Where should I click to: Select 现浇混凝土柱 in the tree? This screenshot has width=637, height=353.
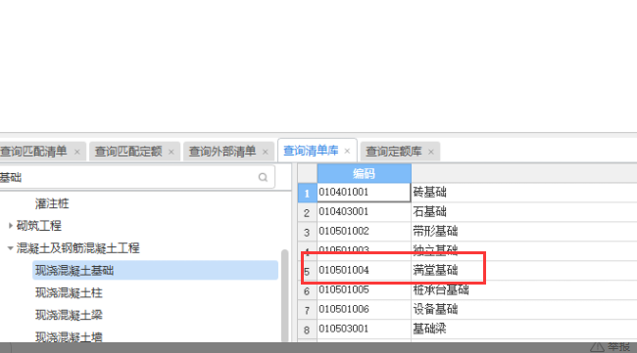[69, 292]
